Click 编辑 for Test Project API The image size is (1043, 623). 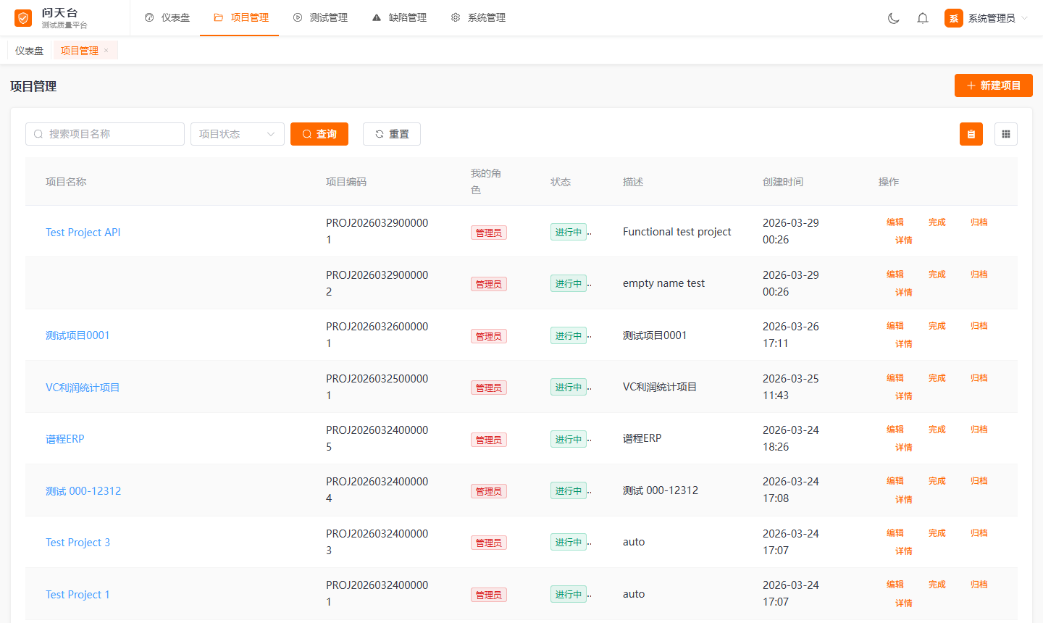pos(895,222)
